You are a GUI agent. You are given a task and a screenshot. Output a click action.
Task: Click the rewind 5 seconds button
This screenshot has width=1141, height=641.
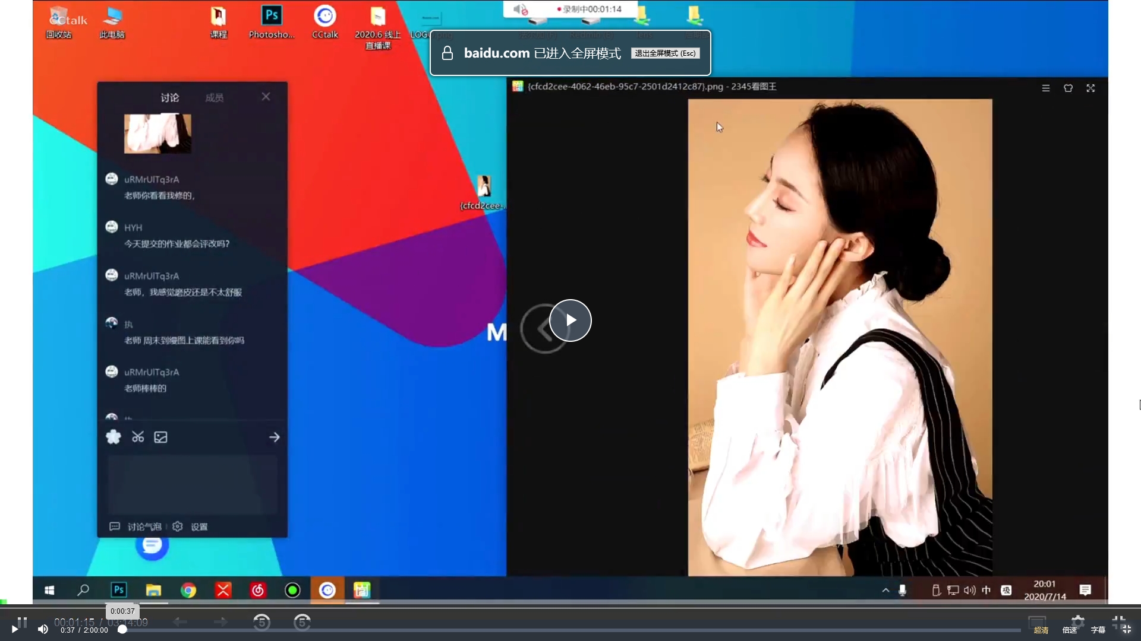pos(261,622)
